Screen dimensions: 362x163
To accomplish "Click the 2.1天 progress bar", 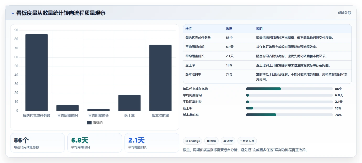I will coord(289,102).
